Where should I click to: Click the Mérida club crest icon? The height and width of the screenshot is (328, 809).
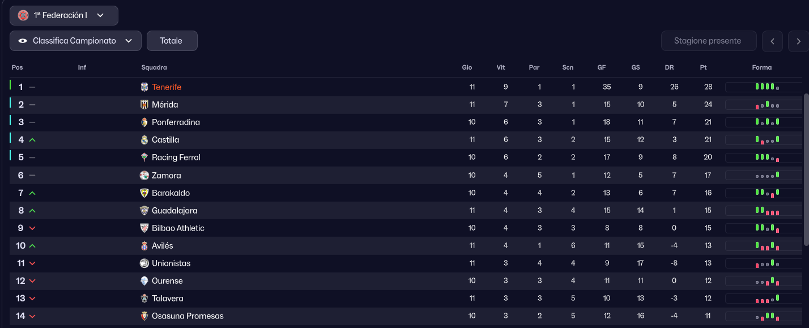point(144,105)
